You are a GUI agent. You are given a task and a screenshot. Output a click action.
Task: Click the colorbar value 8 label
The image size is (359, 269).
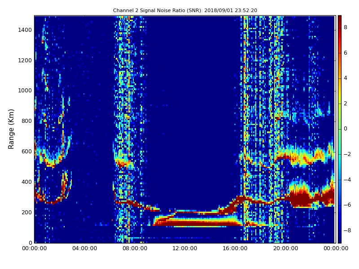pyautogui.click(x=346, y=27)
